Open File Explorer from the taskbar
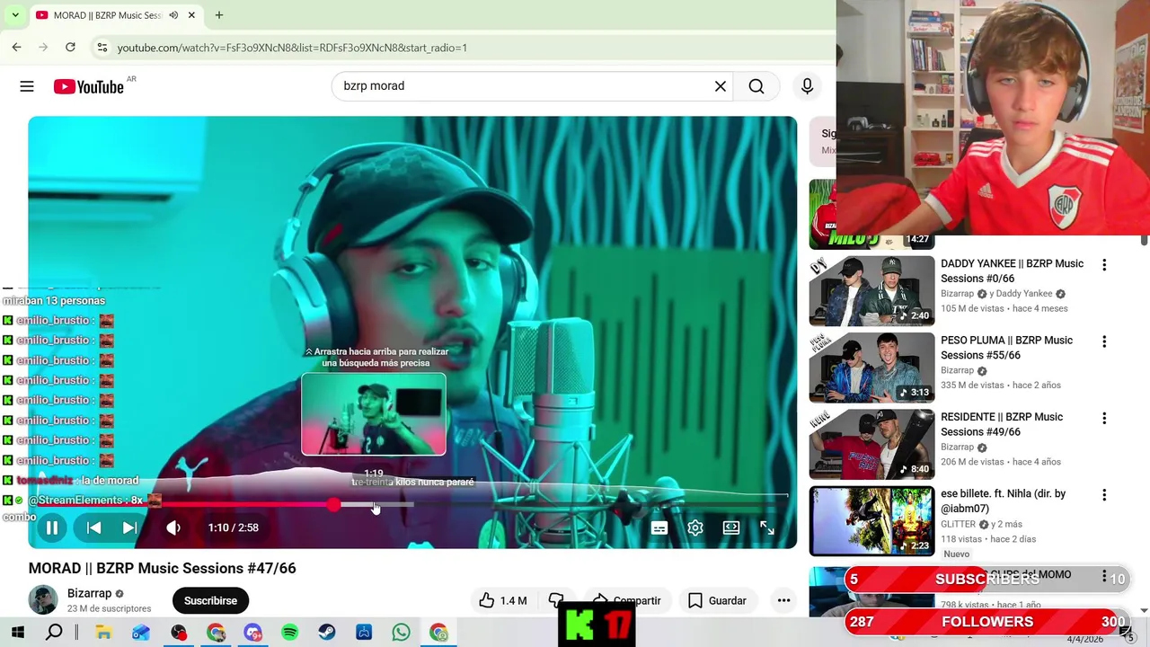1150x647 pixels. click(x=103, y=633)
